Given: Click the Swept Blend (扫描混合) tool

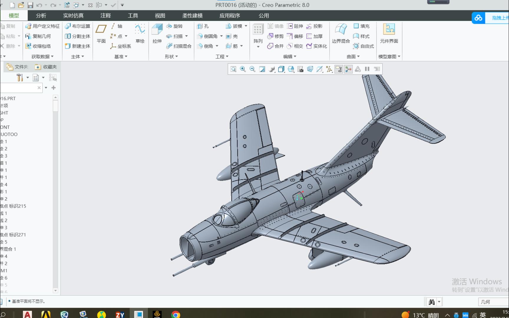Looking at the screenshot, I should pos(179,46).
